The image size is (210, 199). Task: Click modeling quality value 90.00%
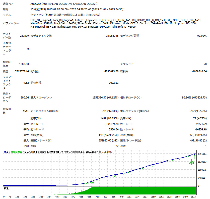tap(202, 36)
